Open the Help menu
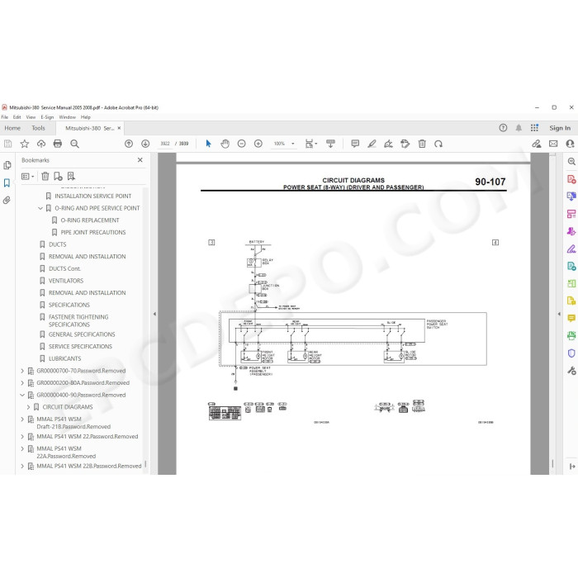Screen dimensions: 578x578 pos(86,117)
